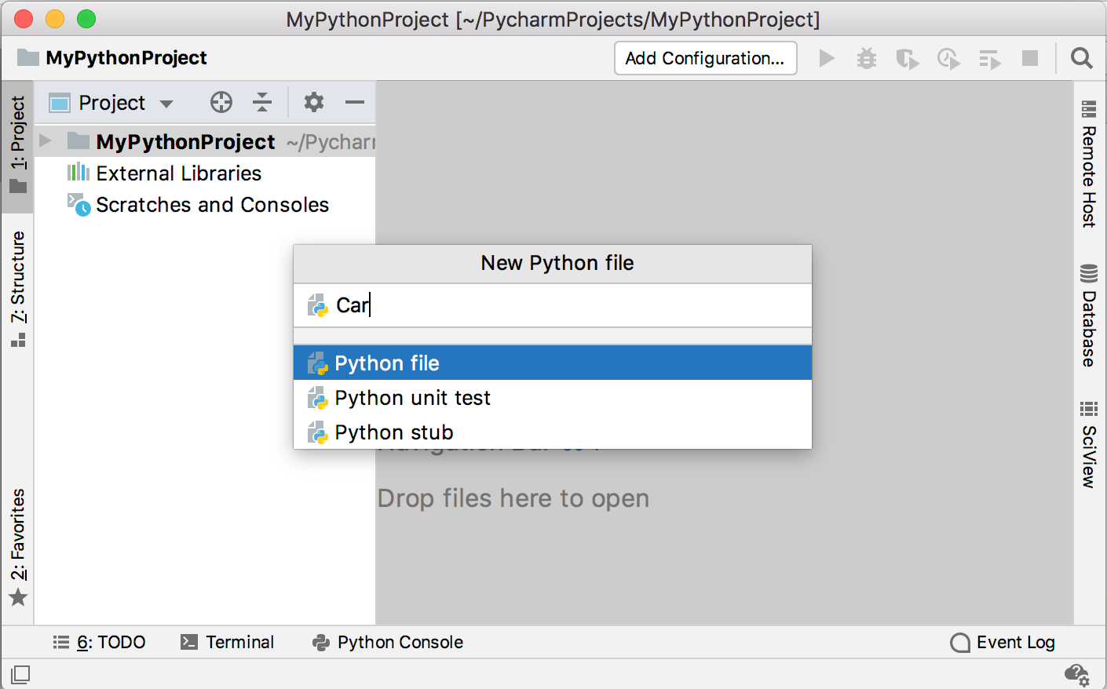Select the crosshair Scroll to Source icon
1107x689 pixels.
click(x=221, y=102)
